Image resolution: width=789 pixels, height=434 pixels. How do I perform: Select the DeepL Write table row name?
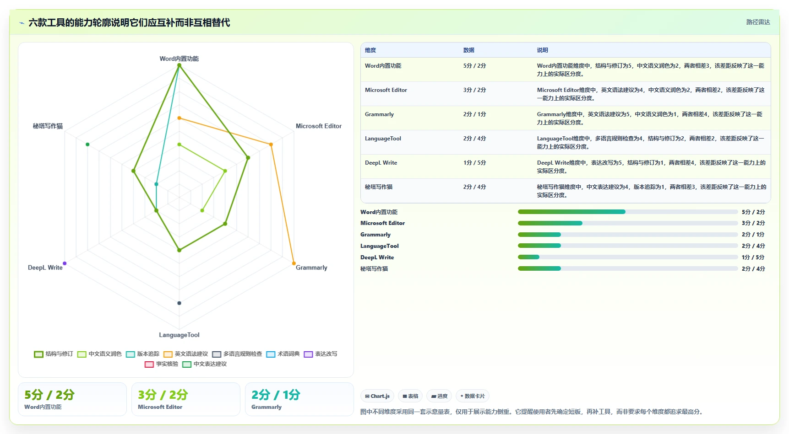click(381, 163)
